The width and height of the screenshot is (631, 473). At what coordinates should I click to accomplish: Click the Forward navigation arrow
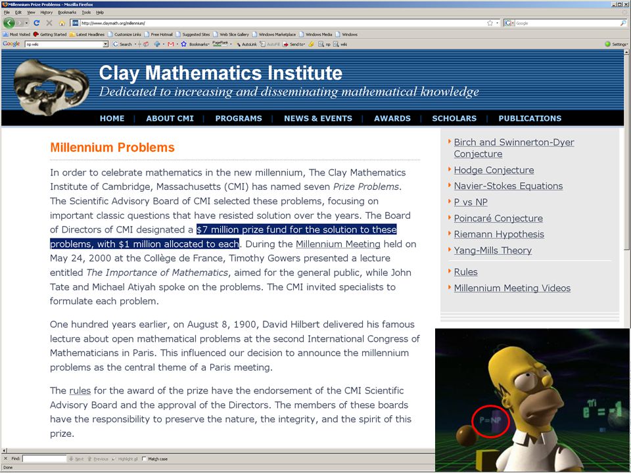(x=20, y=23)
